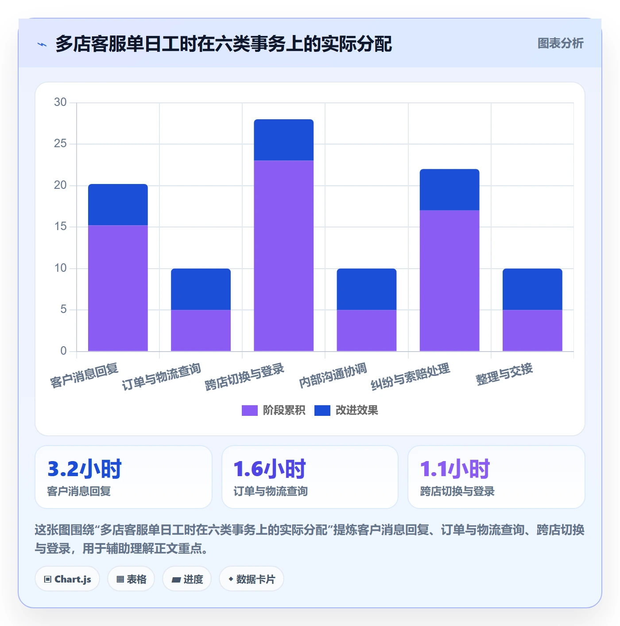Screen dimensions: 620x626
Task: Click the blue 改进效果 bar for 跨店切换与登录
Action: tap(284, 140)
